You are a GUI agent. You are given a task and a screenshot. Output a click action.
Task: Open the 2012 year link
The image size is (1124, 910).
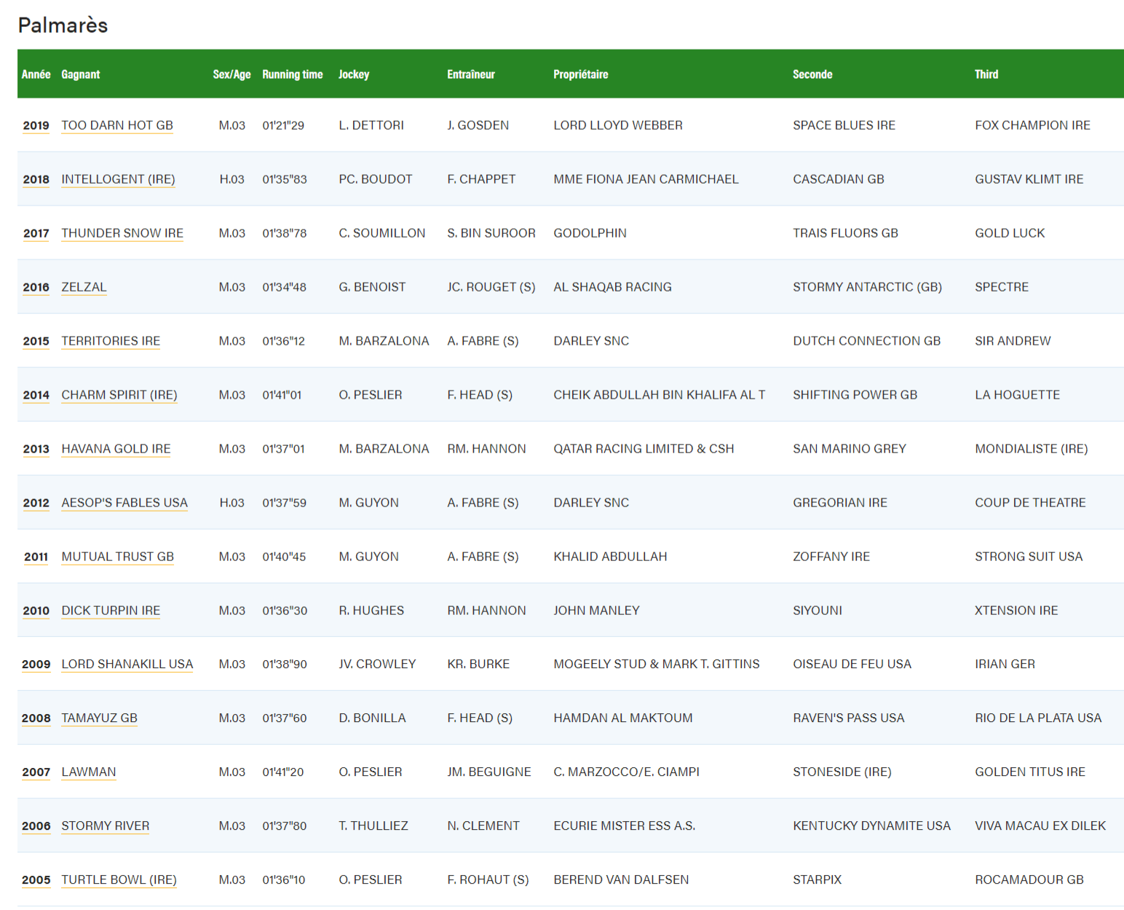coord(36,503)
